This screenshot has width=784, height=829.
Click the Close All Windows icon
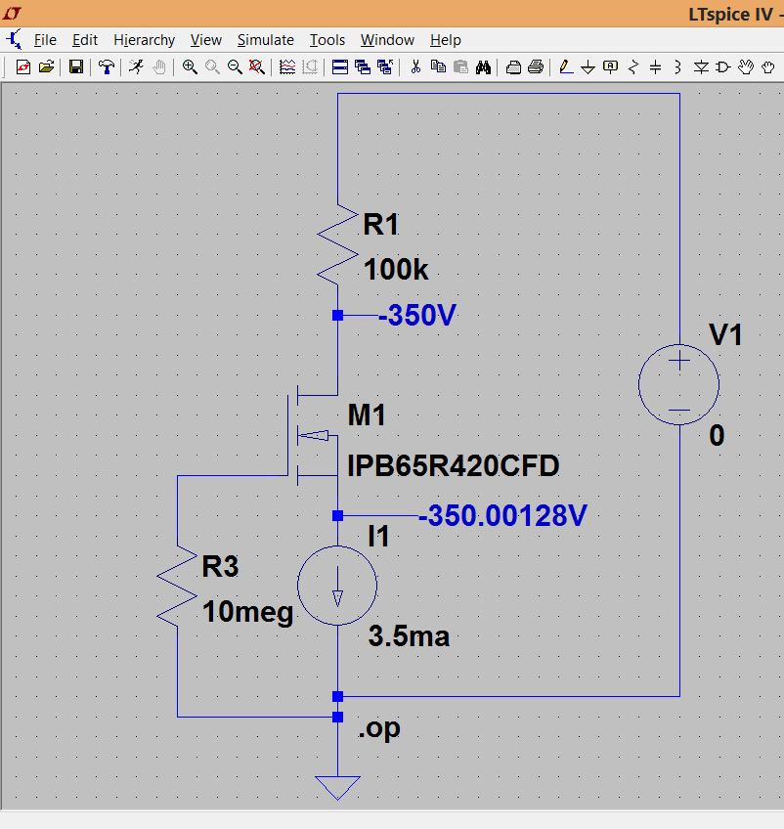click(x=385, y=67)
